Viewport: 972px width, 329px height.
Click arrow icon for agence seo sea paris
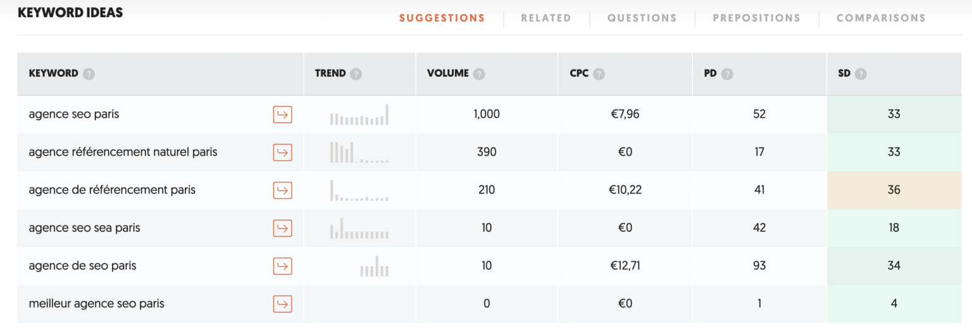[282, 228]
